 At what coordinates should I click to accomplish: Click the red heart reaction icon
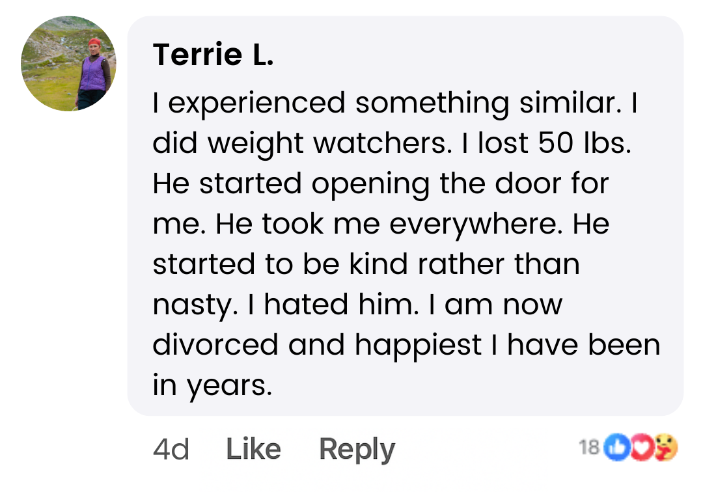tap(642, 446)
